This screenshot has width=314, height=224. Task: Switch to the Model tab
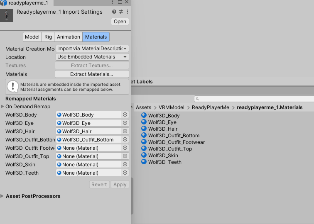click(x=32, y=37)
